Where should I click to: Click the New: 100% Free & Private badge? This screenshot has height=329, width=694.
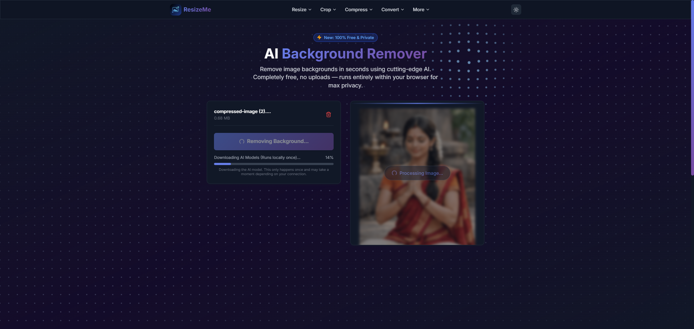tap(345, 38)
